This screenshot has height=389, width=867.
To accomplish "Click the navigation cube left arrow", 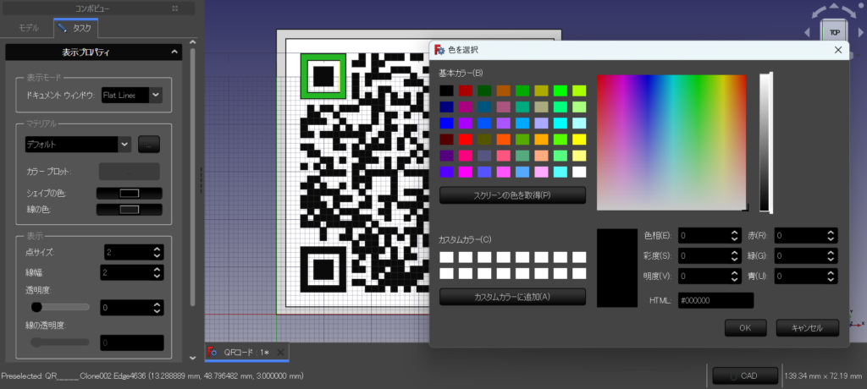I will point(809,33).
